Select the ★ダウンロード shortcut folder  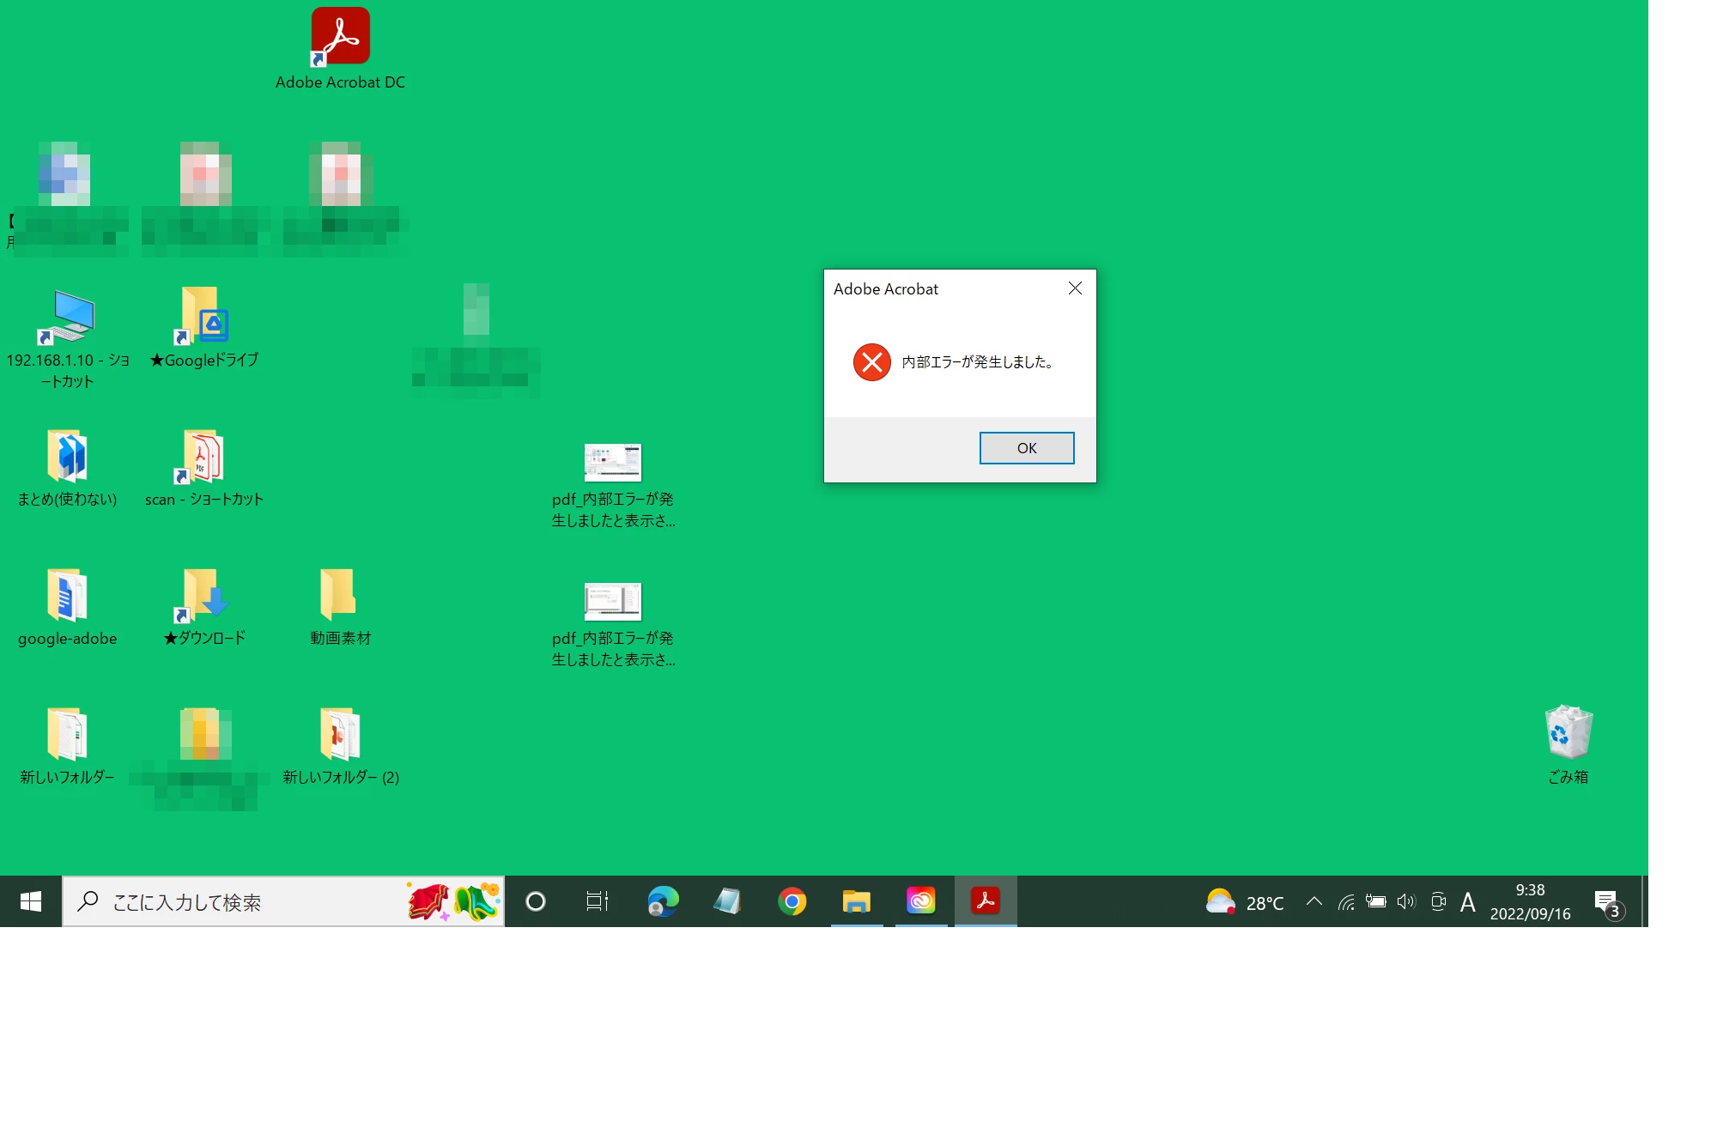click(x=204, y=595)
